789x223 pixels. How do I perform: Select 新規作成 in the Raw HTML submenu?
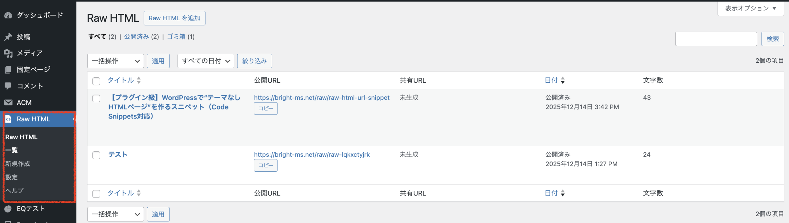point(18,164)
